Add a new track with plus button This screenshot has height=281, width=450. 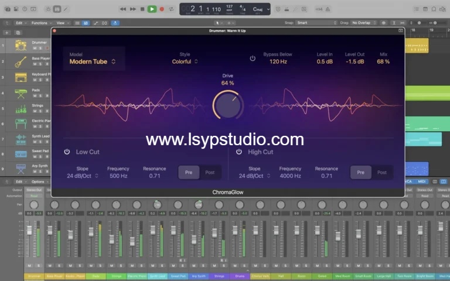pyautogui.click(x=6, y=33)
